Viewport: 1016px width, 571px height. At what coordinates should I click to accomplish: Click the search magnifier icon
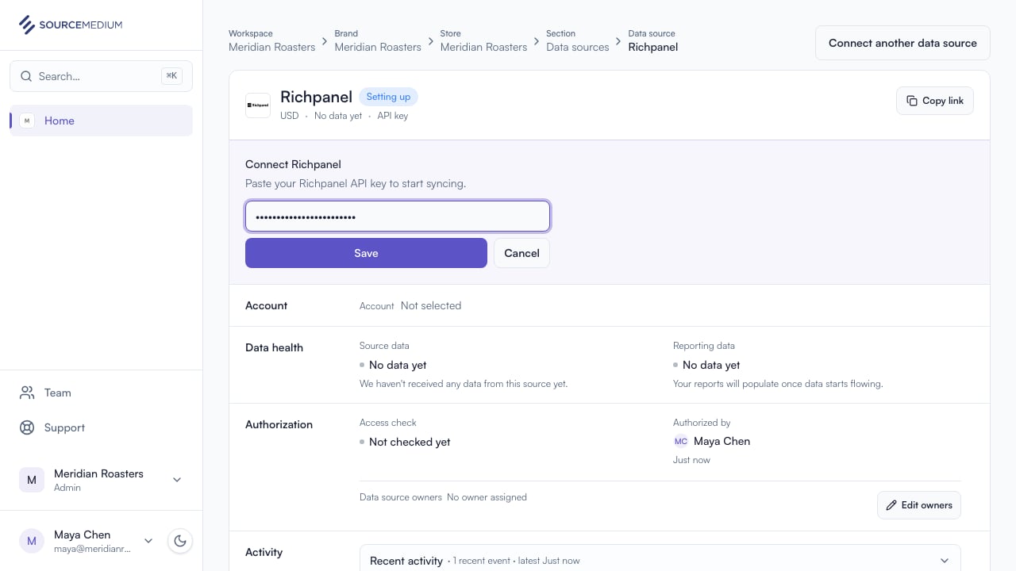click(26, 76)
